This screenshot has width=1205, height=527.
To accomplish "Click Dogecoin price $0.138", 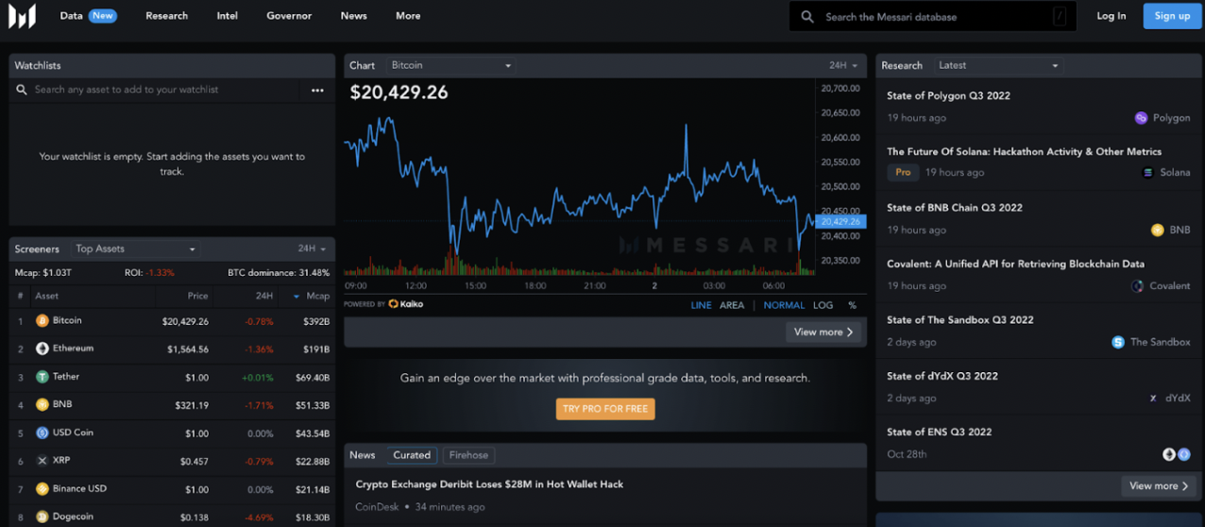I will [194, 518].
